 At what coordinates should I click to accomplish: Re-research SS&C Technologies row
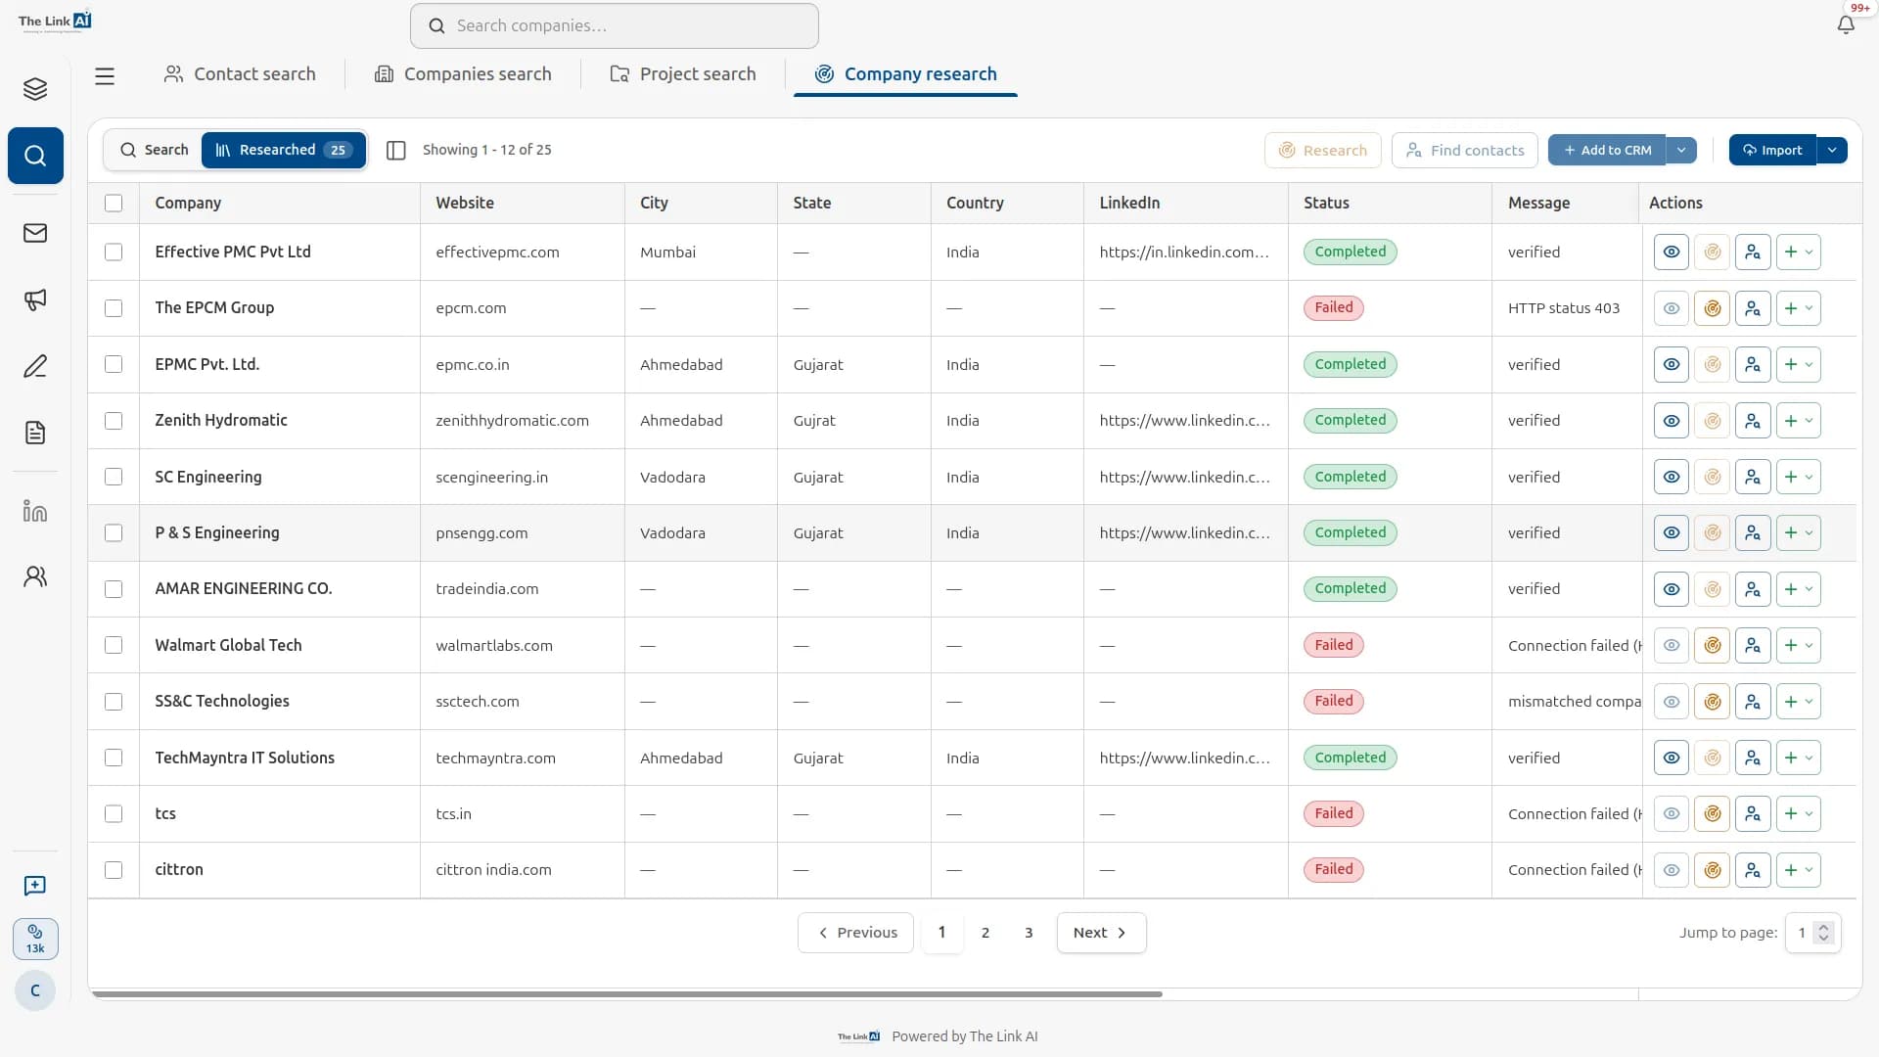pos(1713,702)
